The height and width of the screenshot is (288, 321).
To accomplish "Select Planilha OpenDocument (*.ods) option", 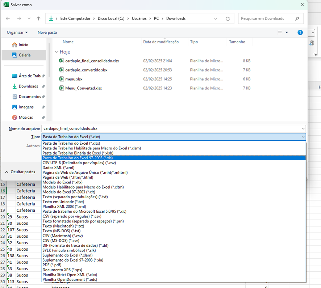I will click(70, 279).
